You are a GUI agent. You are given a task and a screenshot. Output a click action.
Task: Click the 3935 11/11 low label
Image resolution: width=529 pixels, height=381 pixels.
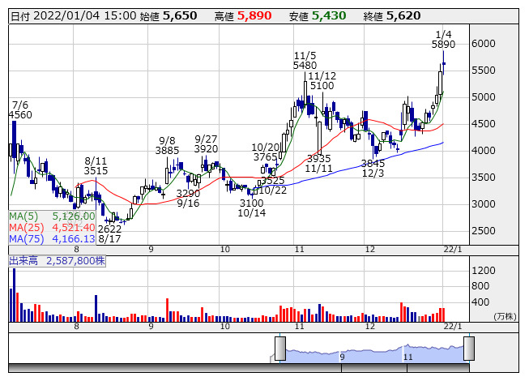coord(319,163)
